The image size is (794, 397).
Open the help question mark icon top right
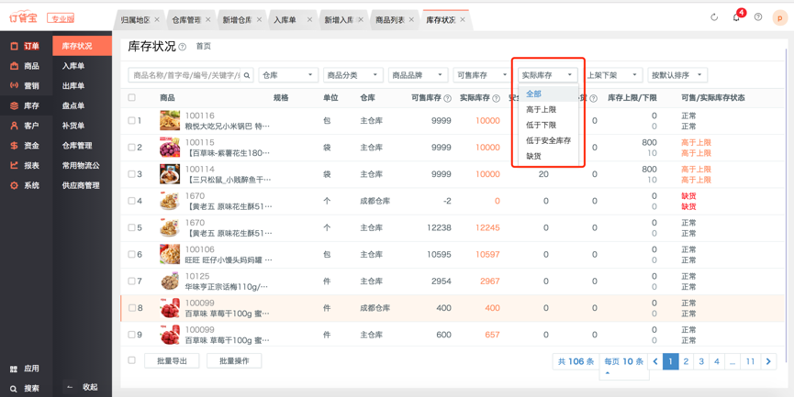click(758, 17)
